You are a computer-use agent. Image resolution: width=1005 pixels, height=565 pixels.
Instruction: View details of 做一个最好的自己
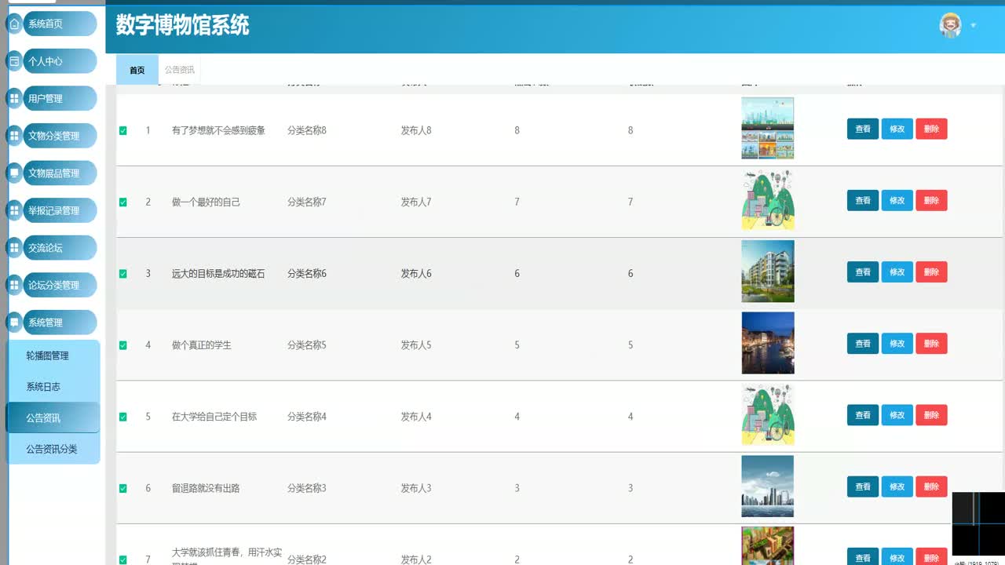pyautogui.click(x=863, y=200)
